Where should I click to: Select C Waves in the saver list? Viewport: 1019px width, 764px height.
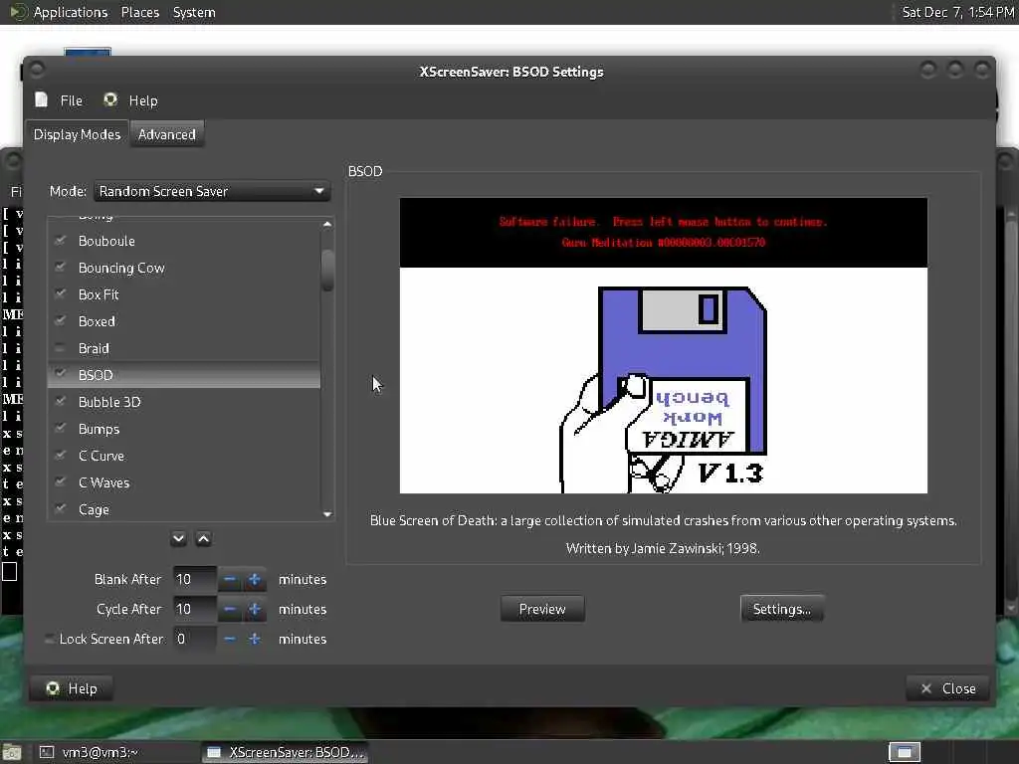[x=103, y=482]
